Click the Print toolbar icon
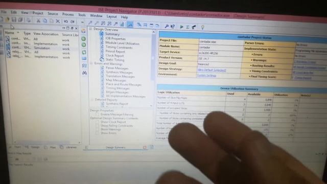327x184 pixels. coord(29,20)
